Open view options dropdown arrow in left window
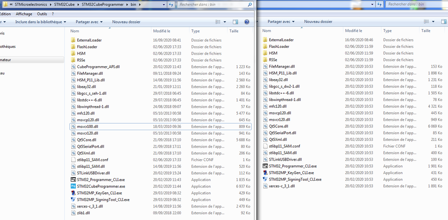The height and width of the screenshot is (220, 448). tap(225, 22)
